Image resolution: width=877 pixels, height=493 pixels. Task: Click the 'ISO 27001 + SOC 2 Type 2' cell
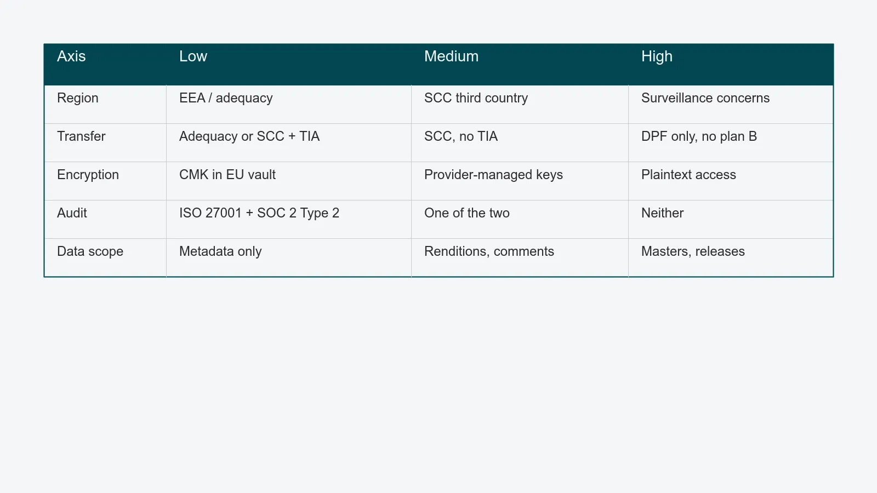coord(289,219)
